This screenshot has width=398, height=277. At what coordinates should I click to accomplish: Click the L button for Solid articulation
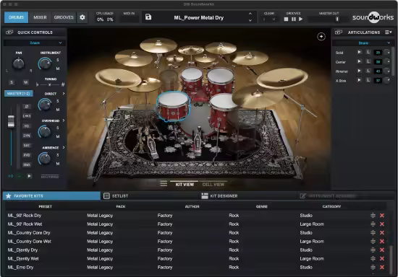[368, 52]
